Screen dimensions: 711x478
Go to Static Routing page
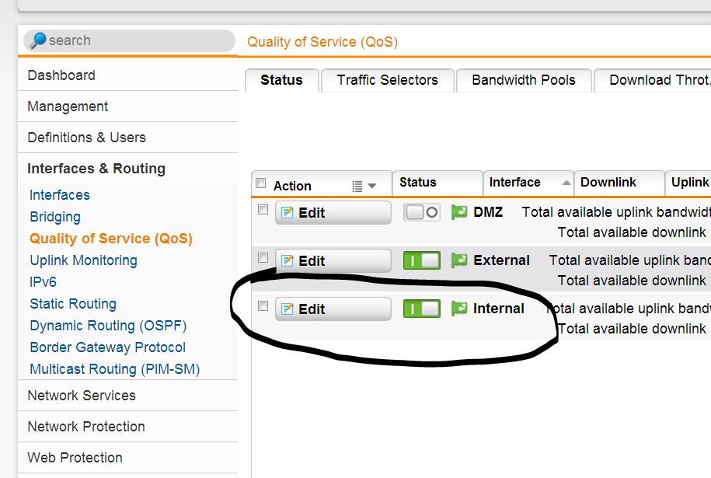[73, 304]
